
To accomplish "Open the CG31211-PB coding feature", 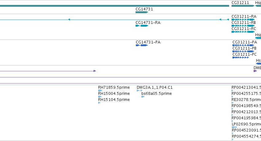I will [243, 51].
